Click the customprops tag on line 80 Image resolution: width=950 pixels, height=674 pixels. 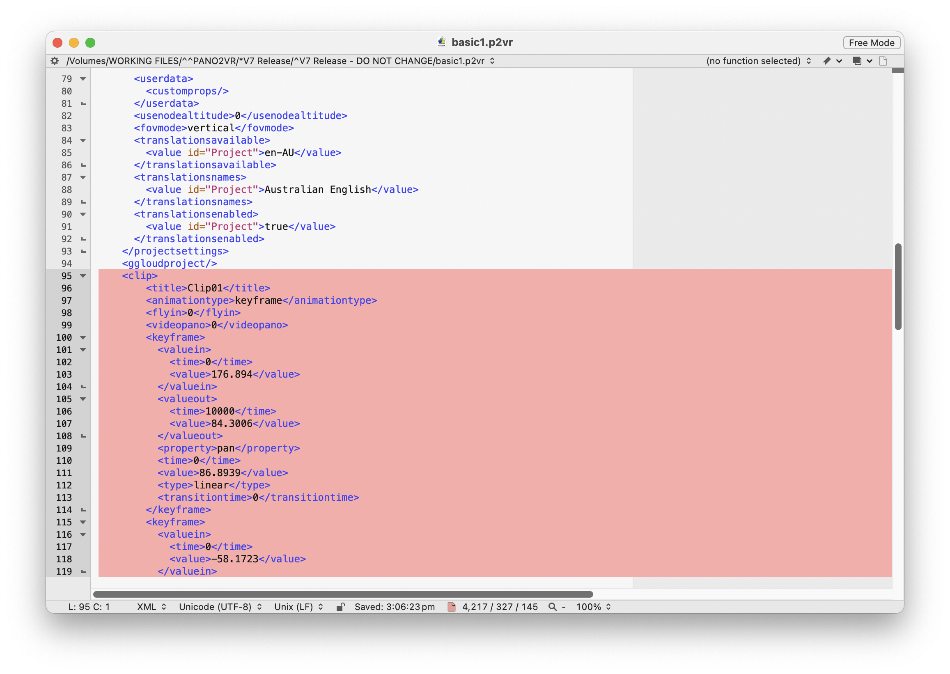[187, 91]
